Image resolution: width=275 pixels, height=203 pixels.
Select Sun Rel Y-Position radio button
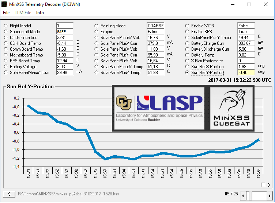pyautogui.click(x=187, y=73)
